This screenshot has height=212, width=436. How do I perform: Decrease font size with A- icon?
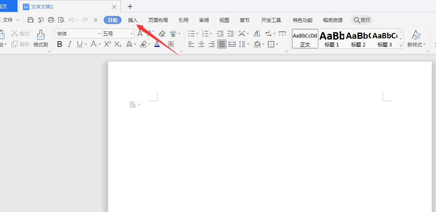click(x=150, y=33)
